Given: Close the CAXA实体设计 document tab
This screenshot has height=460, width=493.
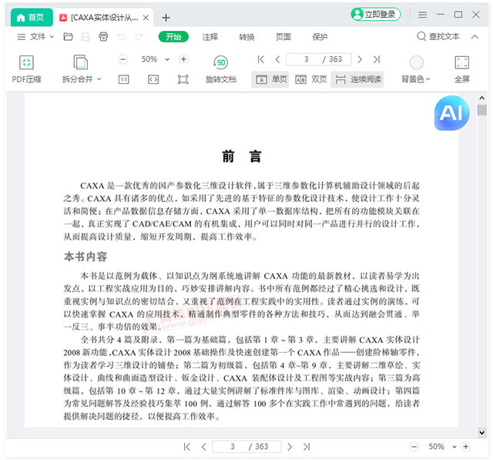Looking at the screenshot, I should (146, 18).
